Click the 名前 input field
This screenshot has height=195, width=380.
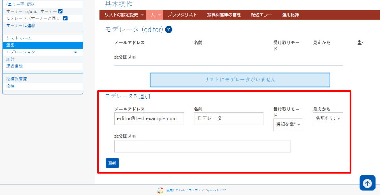tap(228, 119)
